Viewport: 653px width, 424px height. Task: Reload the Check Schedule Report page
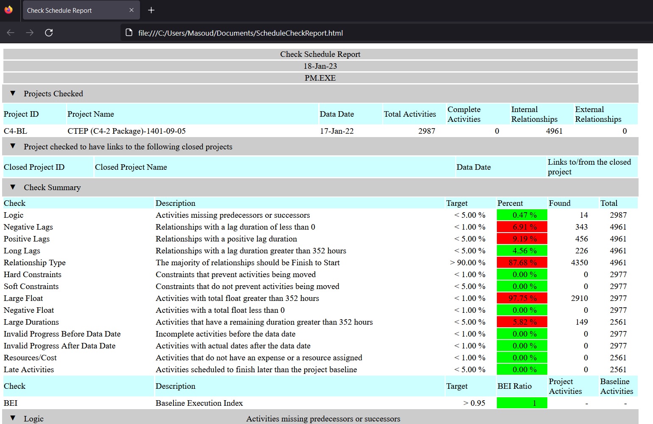coord(49,33)
